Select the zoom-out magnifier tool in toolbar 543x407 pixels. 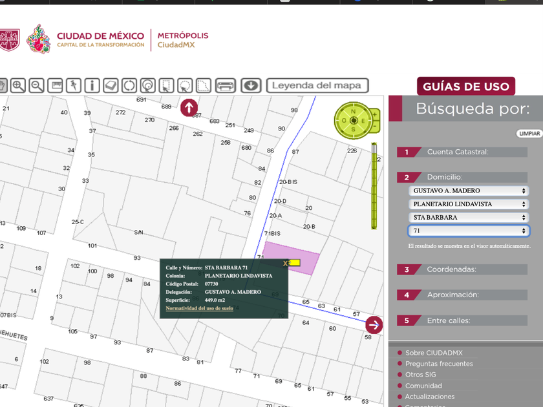pyautogui.click(x=37, y=85)
